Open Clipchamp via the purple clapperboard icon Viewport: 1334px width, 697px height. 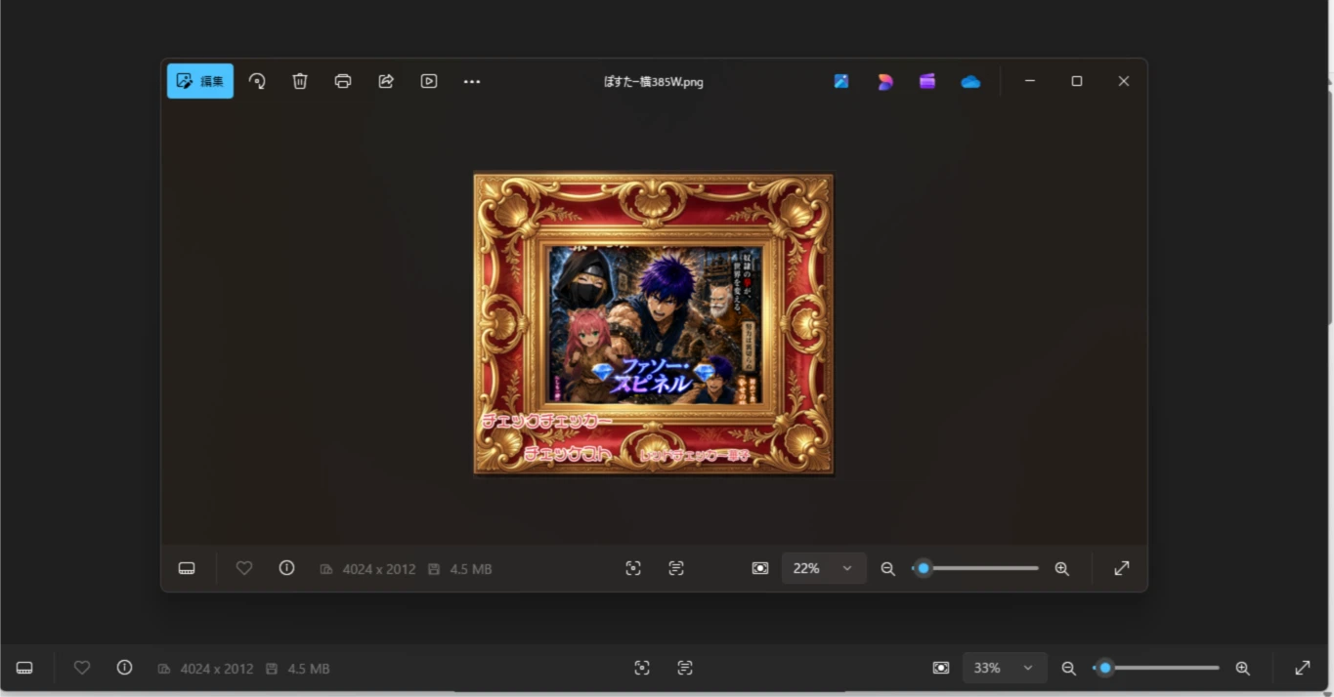927,81
